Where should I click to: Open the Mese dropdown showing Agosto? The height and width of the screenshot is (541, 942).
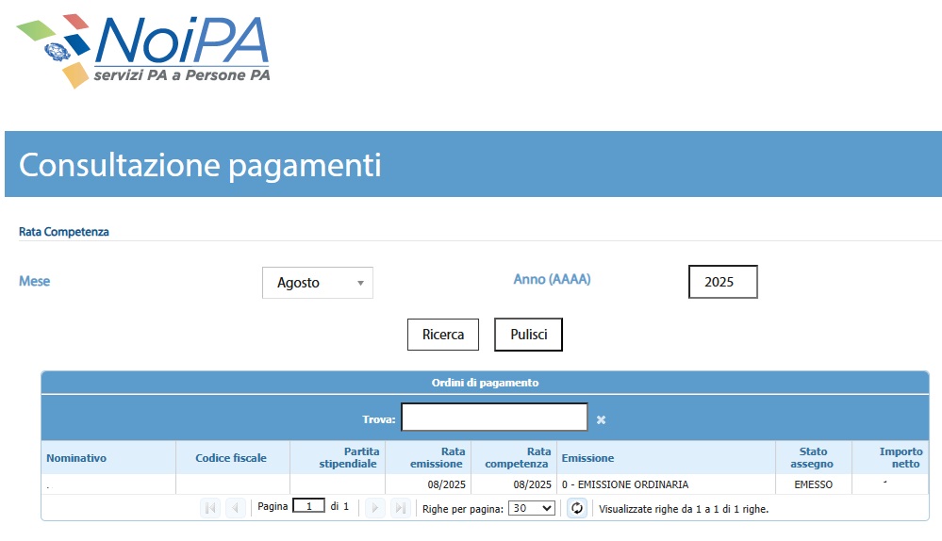pyautogui.click(x=318, y=283)
